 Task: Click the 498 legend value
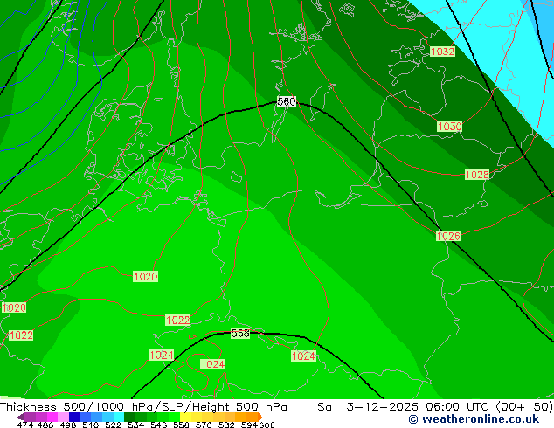click(68, 425)
